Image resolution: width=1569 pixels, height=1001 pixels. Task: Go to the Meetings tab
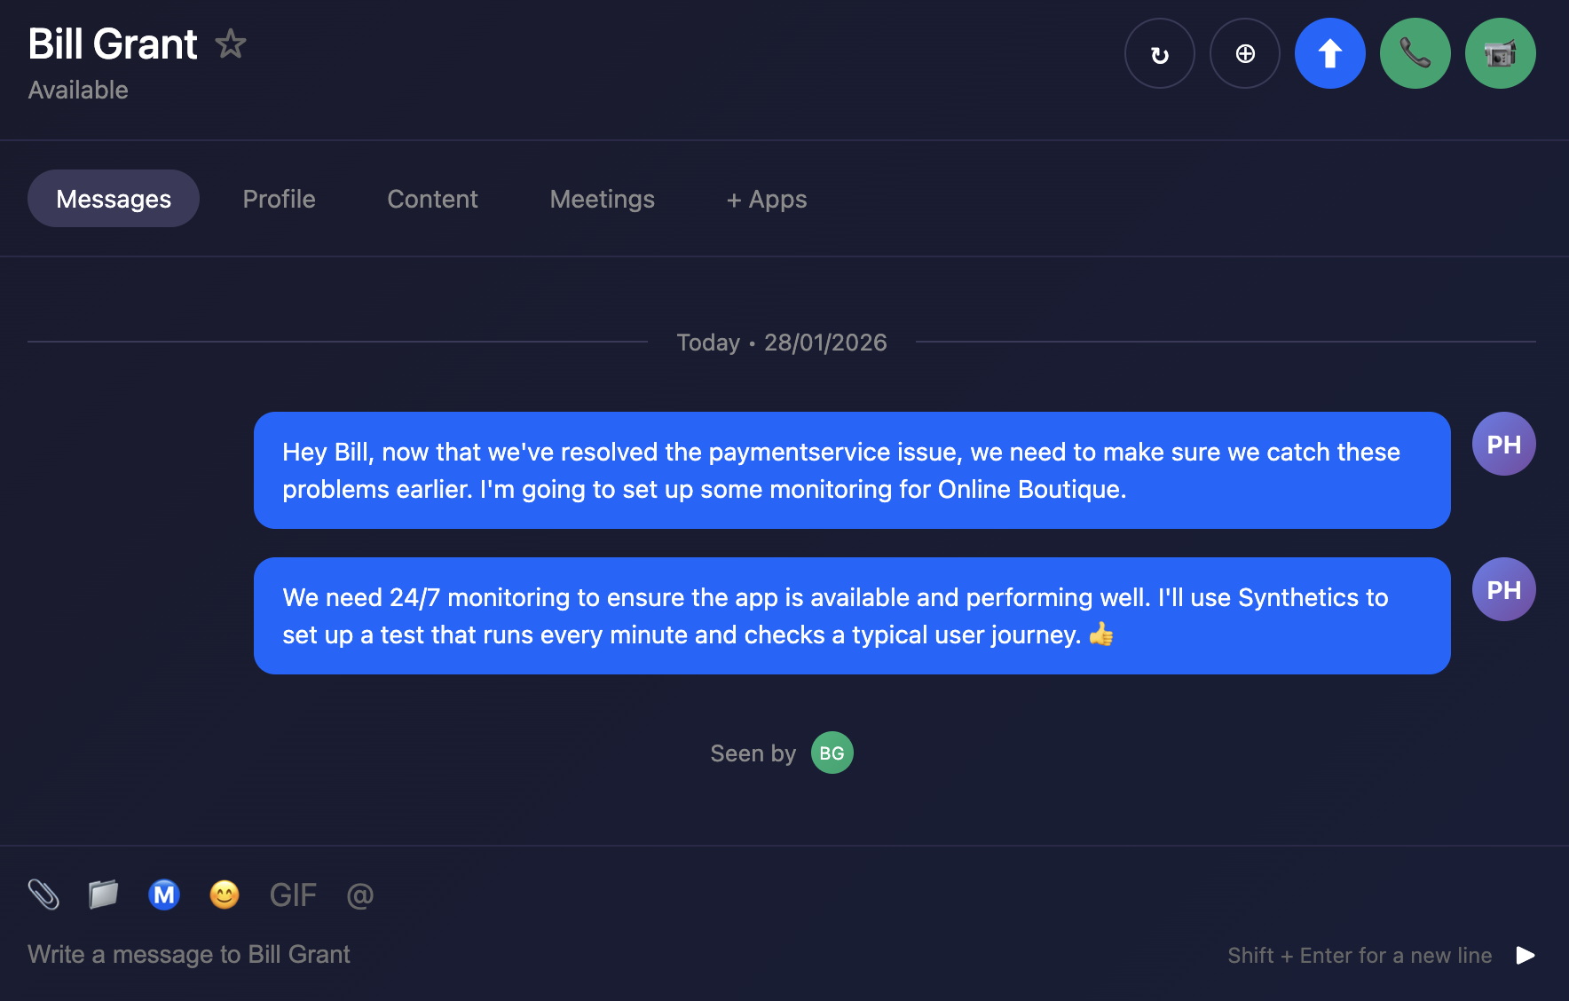point(602,199)
